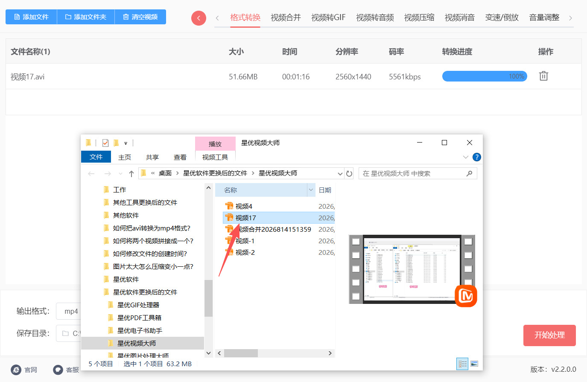
Task: Open the 输出格式 mp4 dropdown
Action: click(x=68, y=311)
